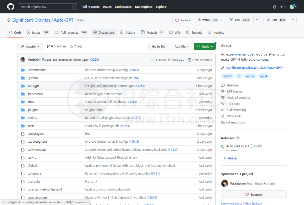Open commit hash d753793
This screenshot has height=205, width=304.
pyautogui.click(x=161, y=60)
